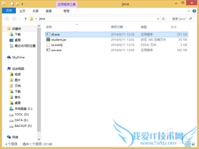Open the 图片 folder in sidebar
The width and height of the screenshot is (199, 149).
[x=18, y=80]
